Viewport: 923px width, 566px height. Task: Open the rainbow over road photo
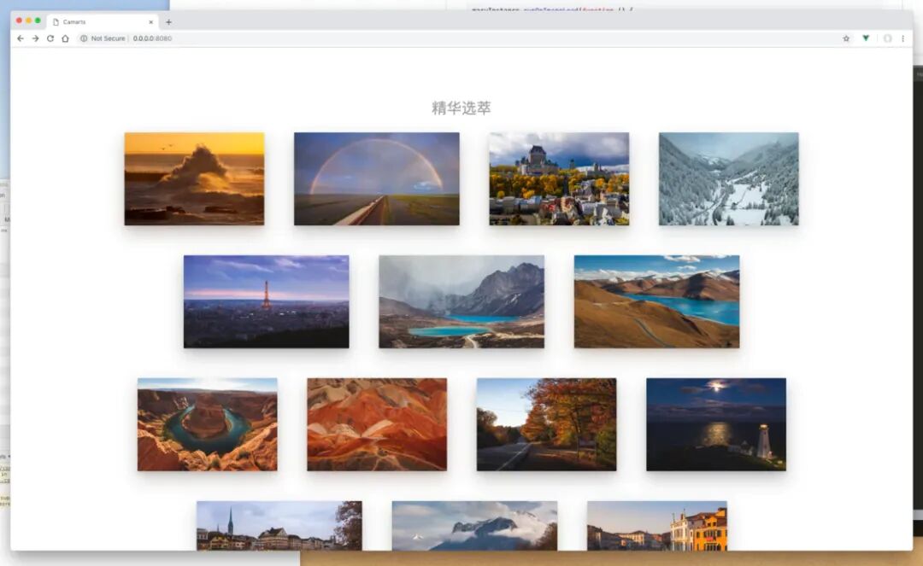coord(377,178)
